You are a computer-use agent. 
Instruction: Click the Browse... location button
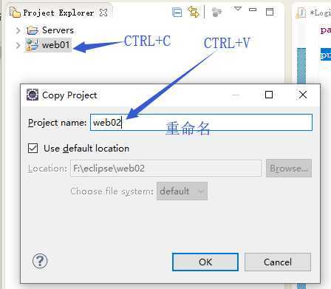coord(289,169)
